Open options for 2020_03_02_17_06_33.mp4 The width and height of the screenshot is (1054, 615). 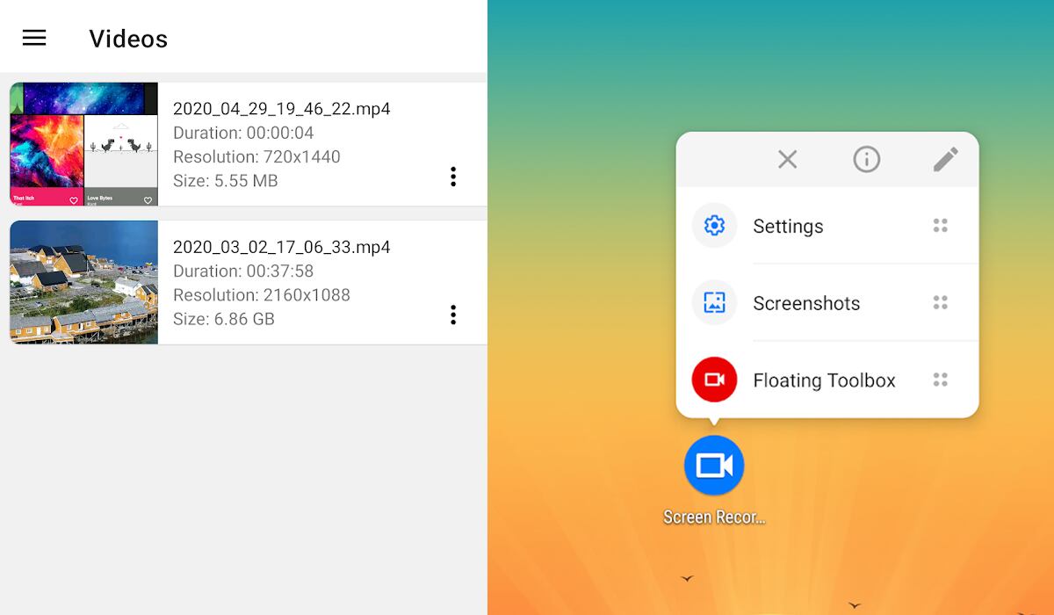(x=453, y=315)
